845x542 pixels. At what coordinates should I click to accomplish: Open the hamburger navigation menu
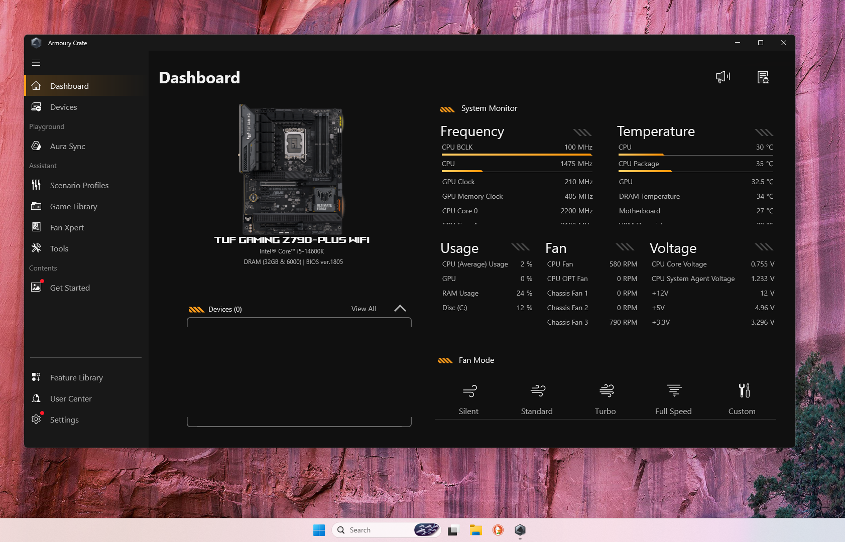36,63
